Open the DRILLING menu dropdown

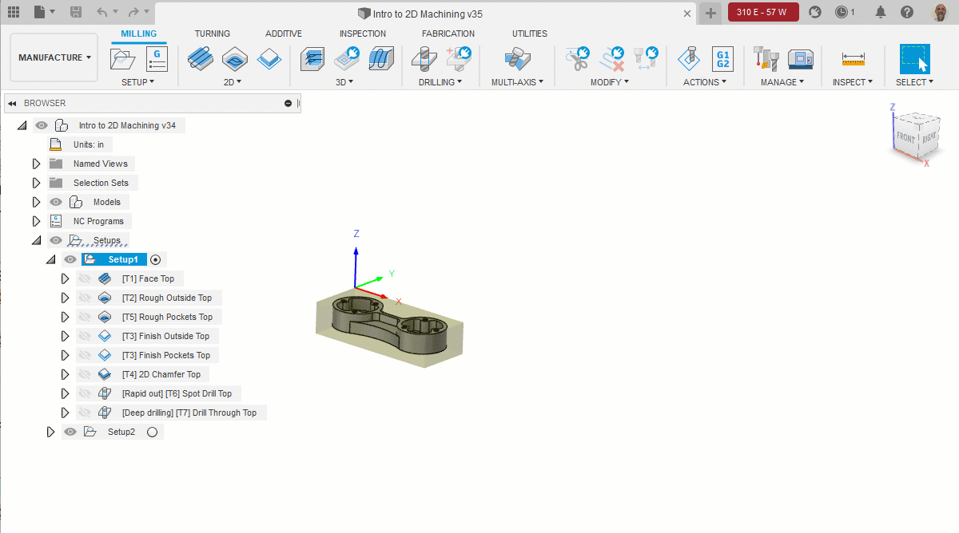pyautogui.click(x=440, y=82)
